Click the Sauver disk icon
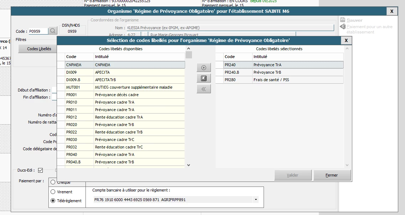The image size is (405, 215). [x=343, y=20]
